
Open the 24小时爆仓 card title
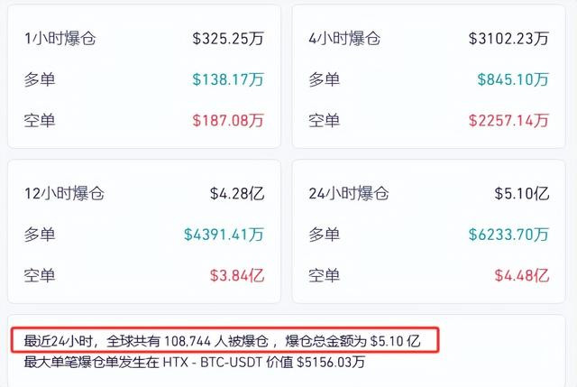coord(349,194)
